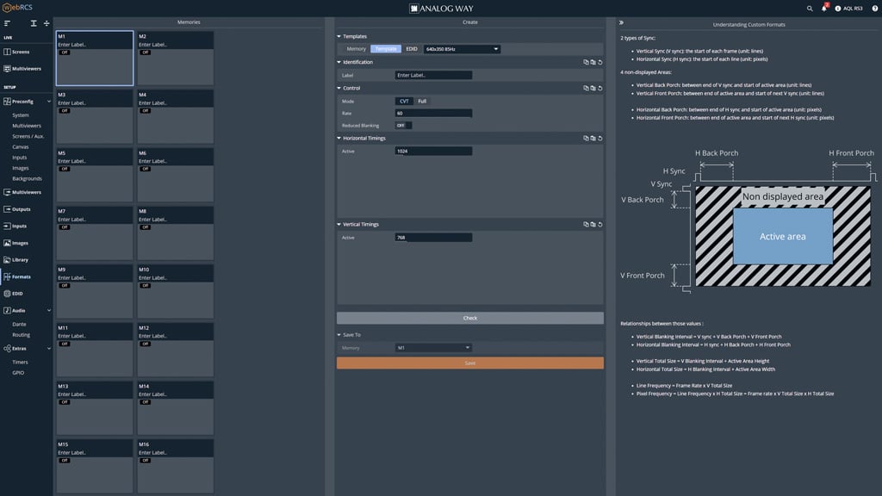Open the 640x350 85Hz template dropdown

click(x=462, y=49)
